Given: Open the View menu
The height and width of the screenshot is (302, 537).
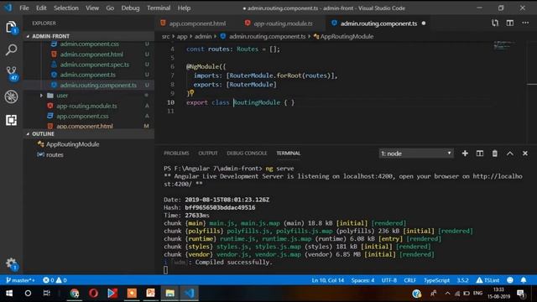Looking at the screenshot, I should pos(92,8).
